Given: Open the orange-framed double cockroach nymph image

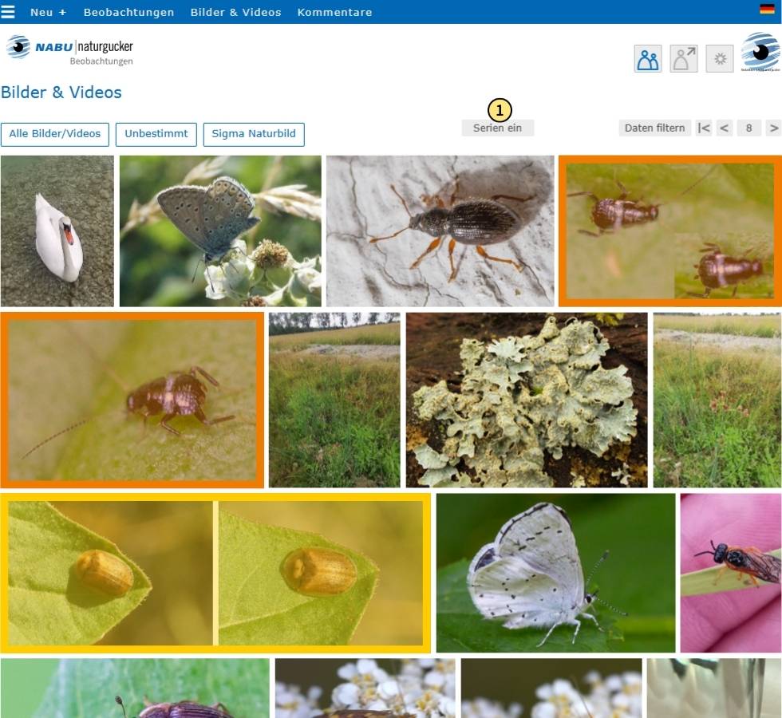Looking at the screenshot, I should click(669, 231).
